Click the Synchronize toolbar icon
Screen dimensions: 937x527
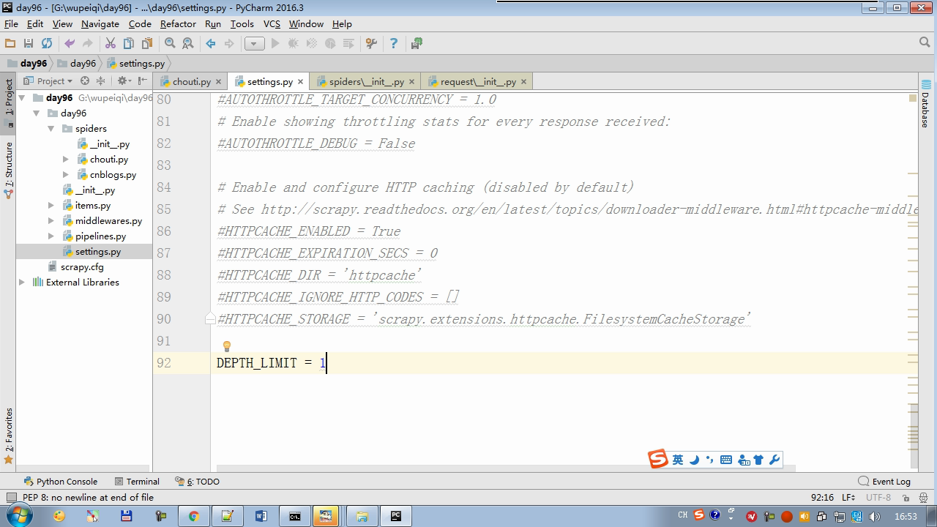[x=47, y=43]
